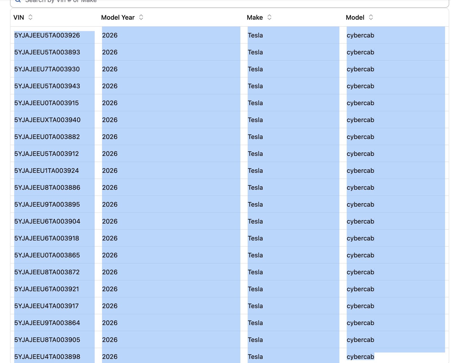Image resolution: width=451 pixels, height=363 pixels.
Task: Select VIN 5YJAJEEU6TA003918
Action: coord(47,238)
